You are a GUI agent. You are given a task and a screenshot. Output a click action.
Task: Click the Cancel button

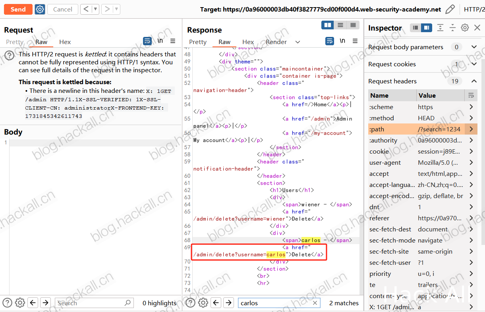pos(62,9)
